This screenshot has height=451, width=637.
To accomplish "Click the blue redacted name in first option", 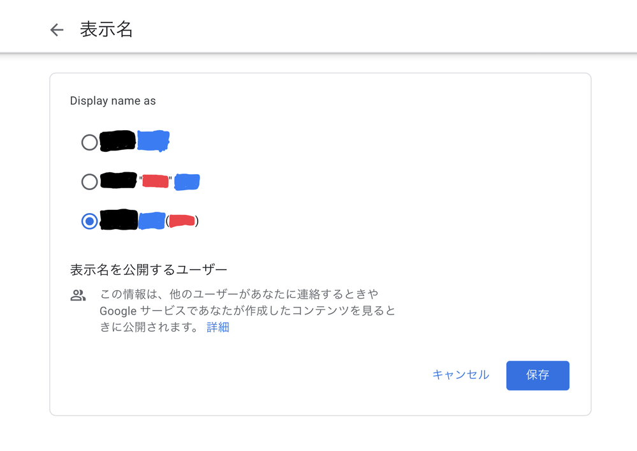I will pos(153,141).
